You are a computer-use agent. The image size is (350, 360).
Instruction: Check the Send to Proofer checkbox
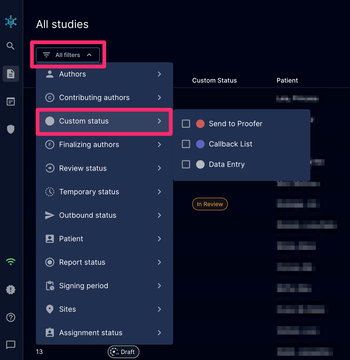186,124
